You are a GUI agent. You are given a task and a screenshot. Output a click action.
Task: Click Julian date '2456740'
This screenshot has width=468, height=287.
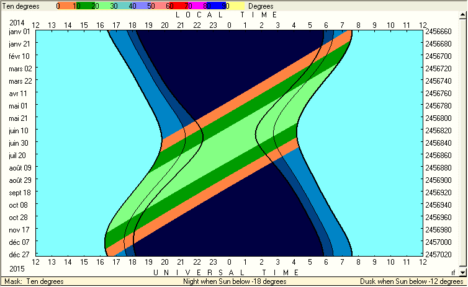(438, 81)
